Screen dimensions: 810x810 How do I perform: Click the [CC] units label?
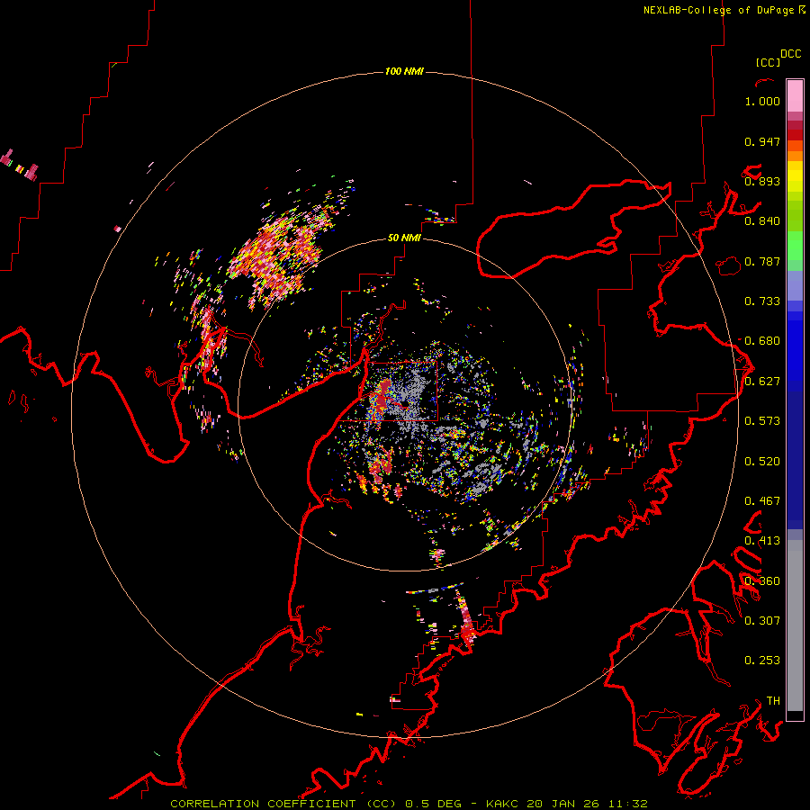[768, 62]
